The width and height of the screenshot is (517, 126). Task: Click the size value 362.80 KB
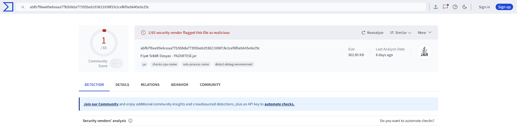(x=356, y=55)
